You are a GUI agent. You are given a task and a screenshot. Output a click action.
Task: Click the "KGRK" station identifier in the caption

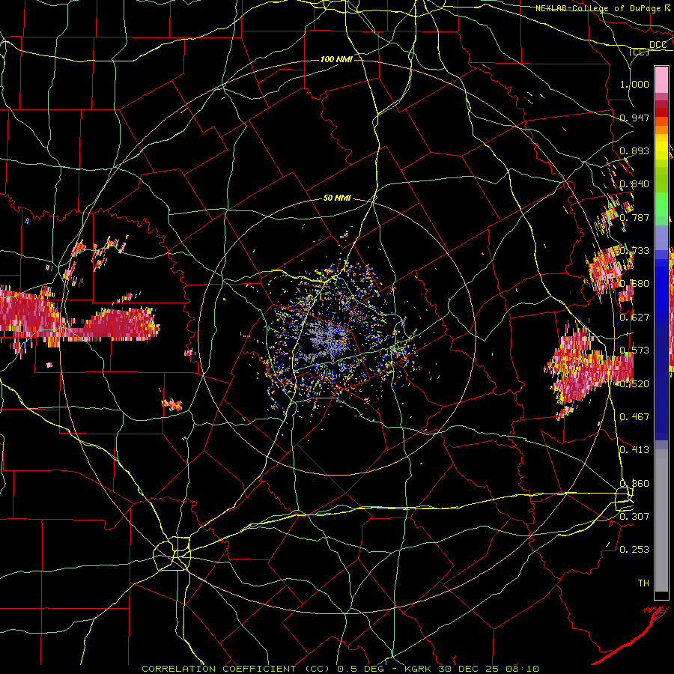pos(419,669)
